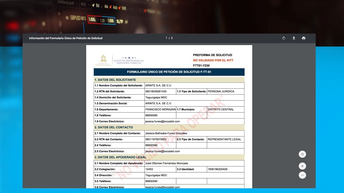Image resolution: width=344 pixels, height=193 pixels.
Task: Download the PDF file
Action: (294, 38)
